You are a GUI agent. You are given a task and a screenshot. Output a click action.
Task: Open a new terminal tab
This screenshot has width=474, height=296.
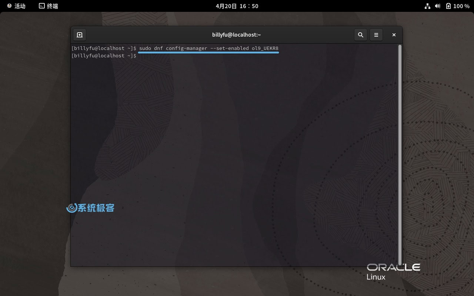pos(79,35)
